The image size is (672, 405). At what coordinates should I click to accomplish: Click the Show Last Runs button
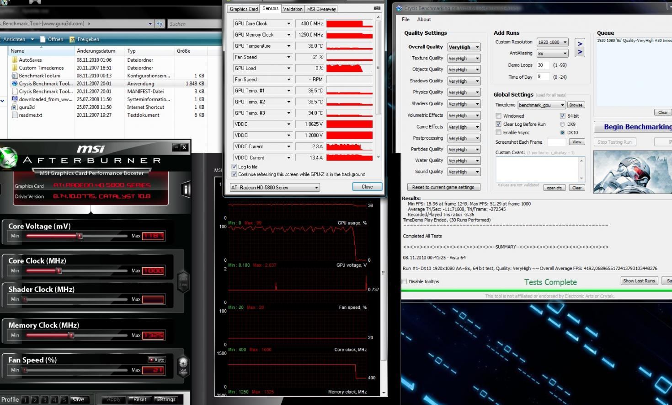click(x=639, y=281)
